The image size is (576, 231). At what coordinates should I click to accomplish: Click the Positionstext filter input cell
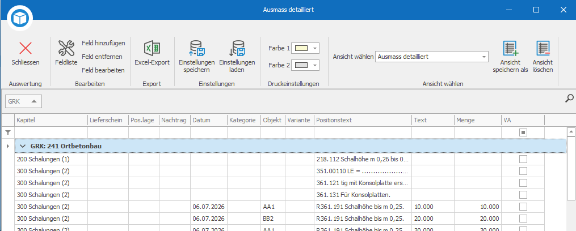coord(363,132)
